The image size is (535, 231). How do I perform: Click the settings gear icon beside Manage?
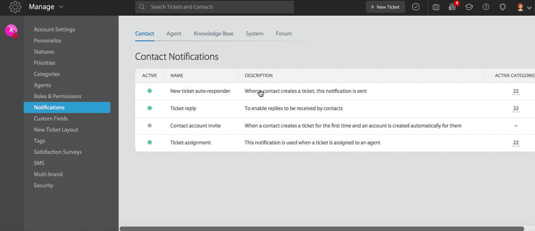tap(15, 7)
